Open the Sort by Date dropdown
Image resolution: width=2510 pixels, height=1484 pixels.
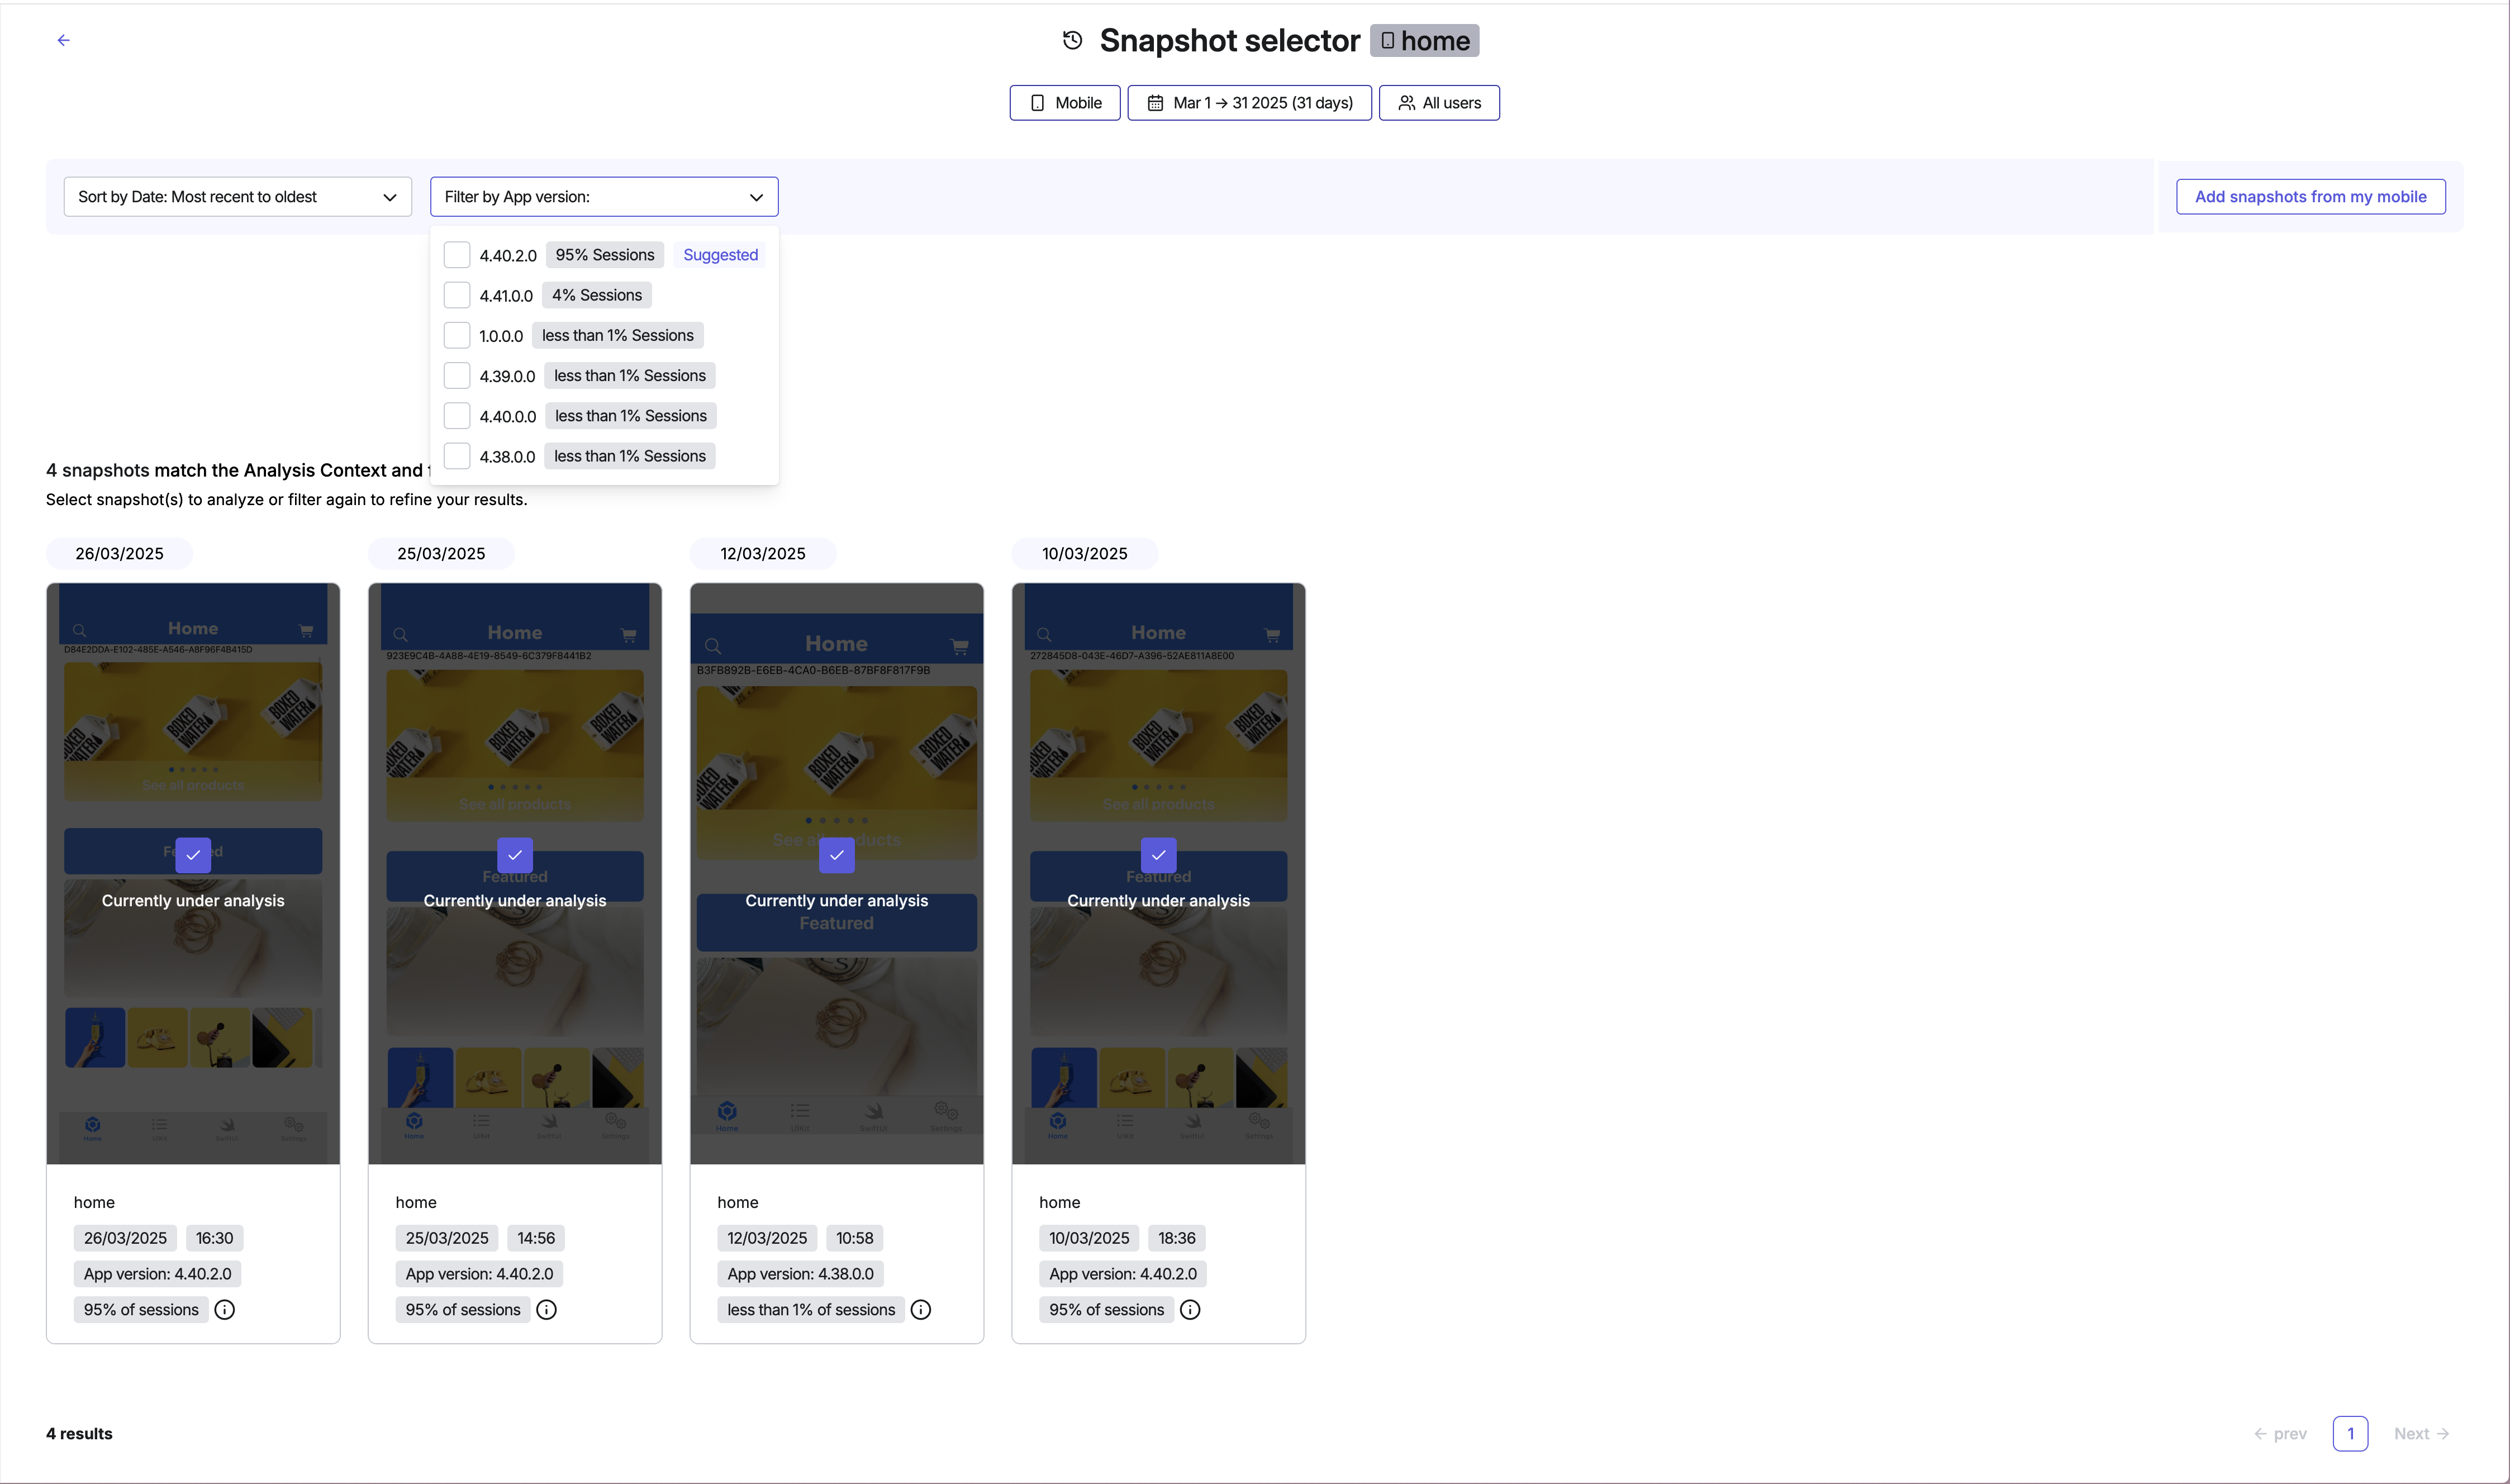tap(238, 197)
